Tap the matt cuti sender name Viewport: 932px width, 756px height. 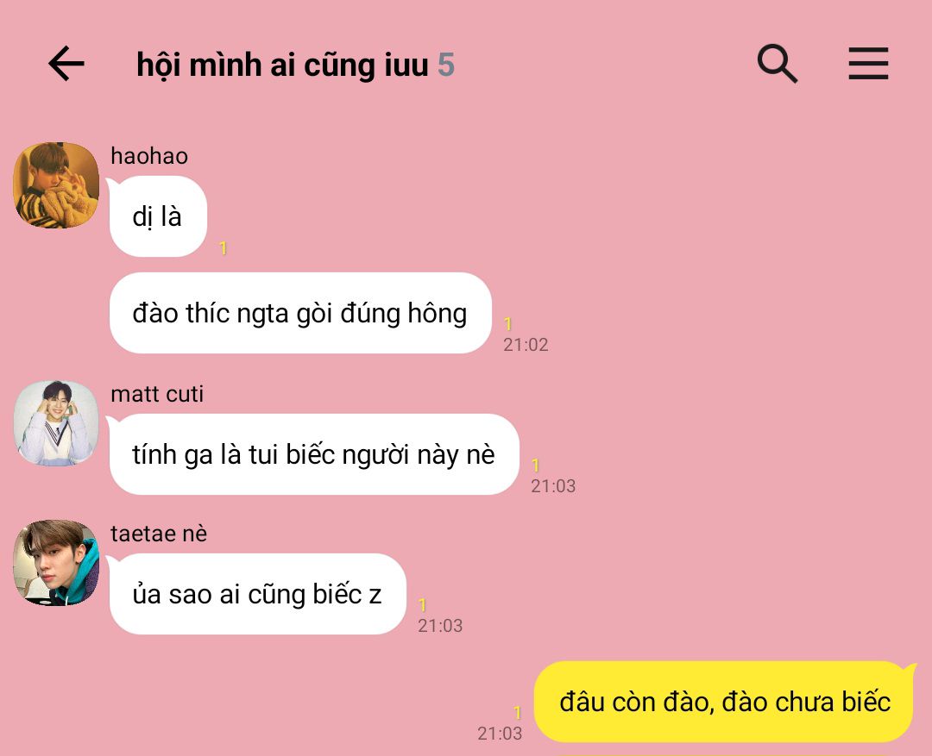[157, 394]
